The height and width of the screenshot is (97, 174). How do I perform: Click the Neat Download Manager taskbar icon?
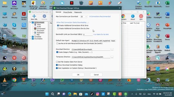tap(126, 94)
